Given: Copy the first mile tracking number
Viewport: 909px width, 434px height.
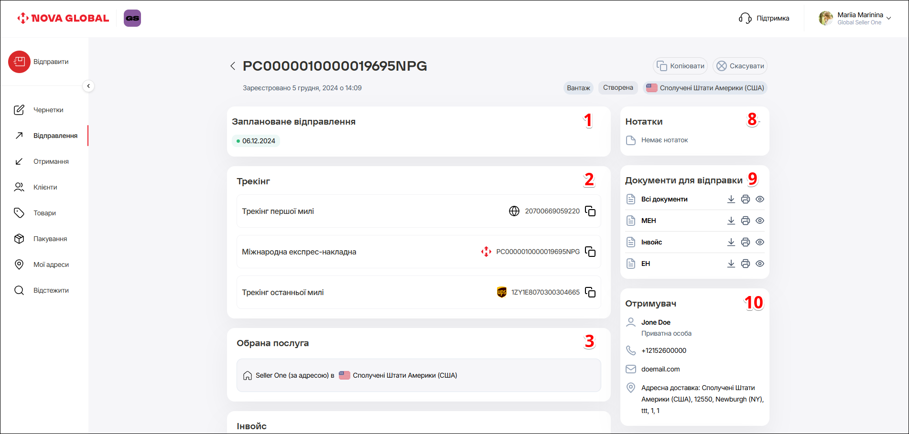Looking at the screenshot, I should (590, 211).
